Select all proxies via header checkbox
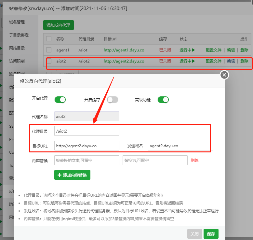 (x=49, y=39)
